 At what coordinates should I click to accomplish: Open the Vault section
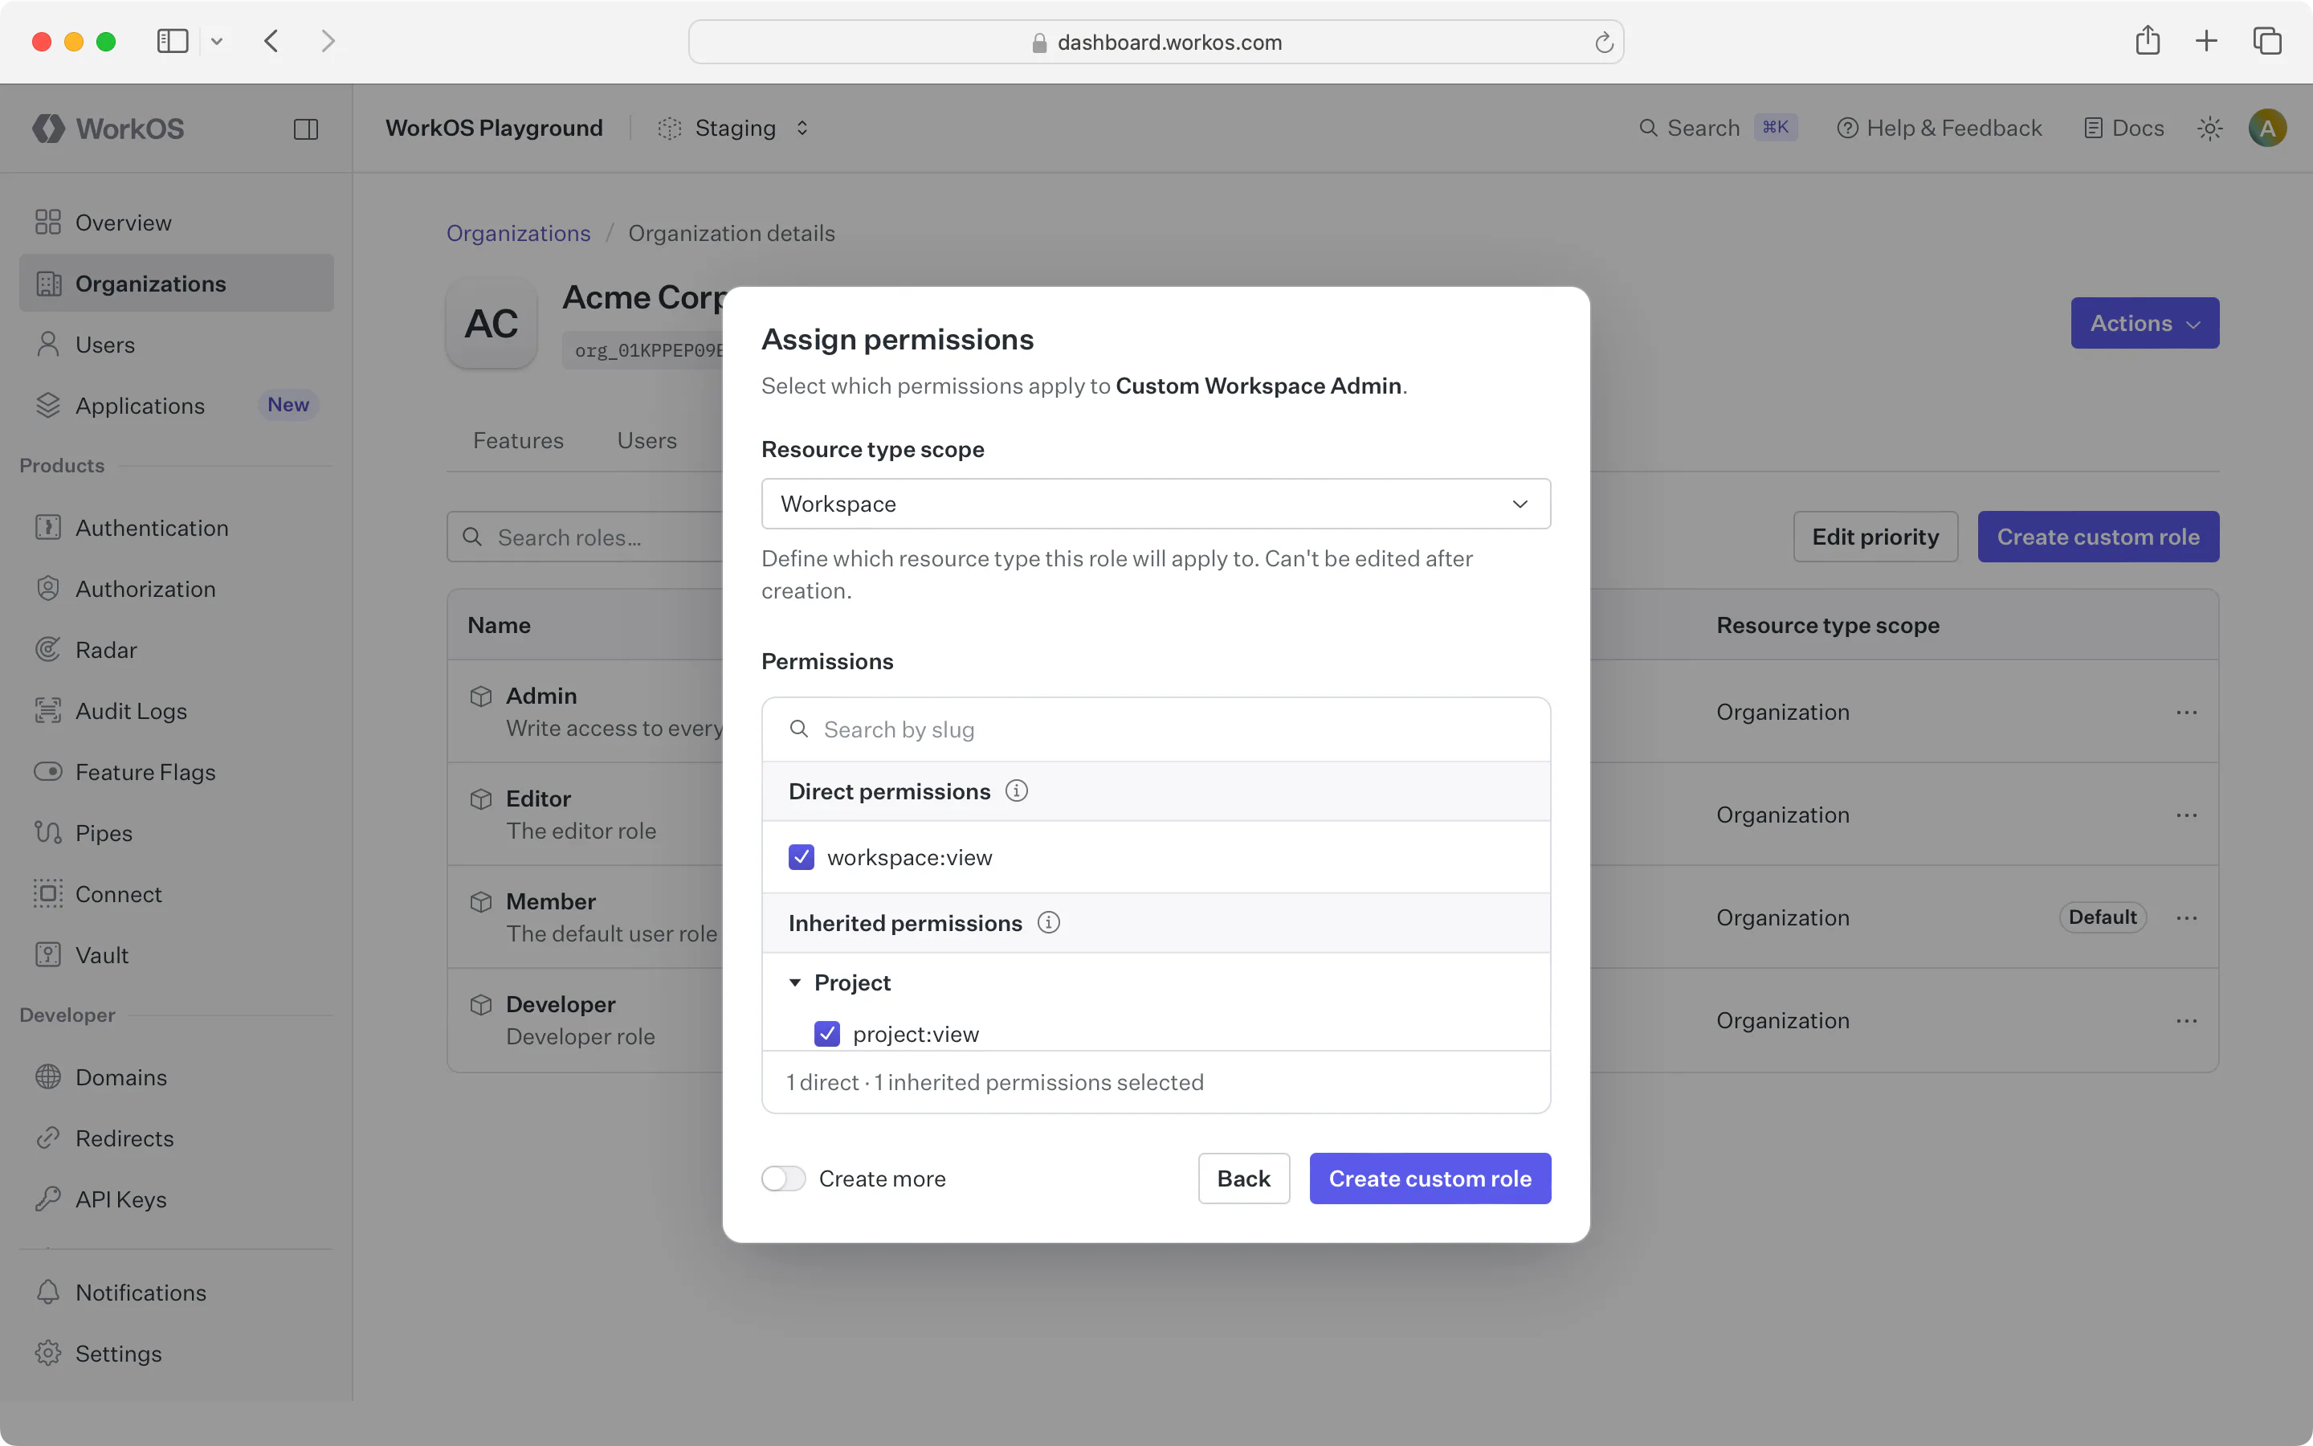click(102, 954)
